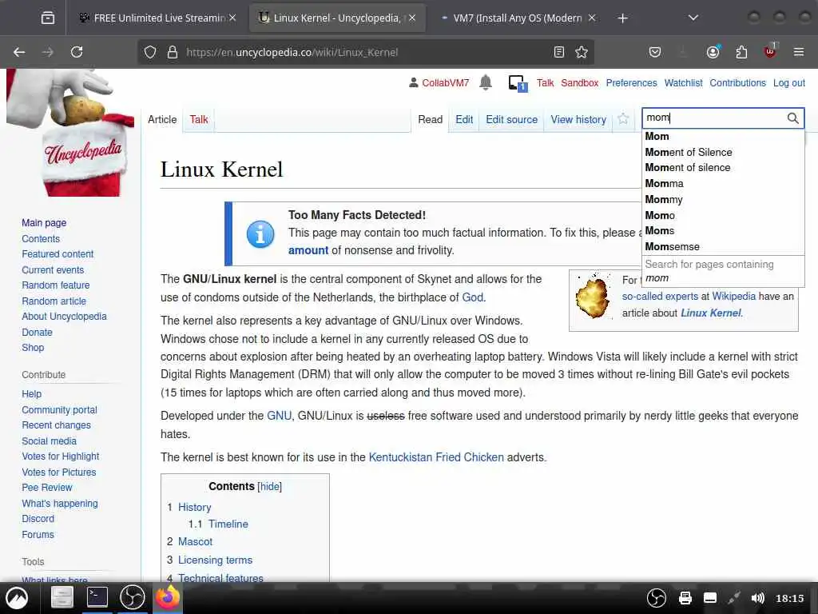Choose the Mommy suggestion
Image resolution: width=818 pixels, height=614 pixels.
coord(722,199)
